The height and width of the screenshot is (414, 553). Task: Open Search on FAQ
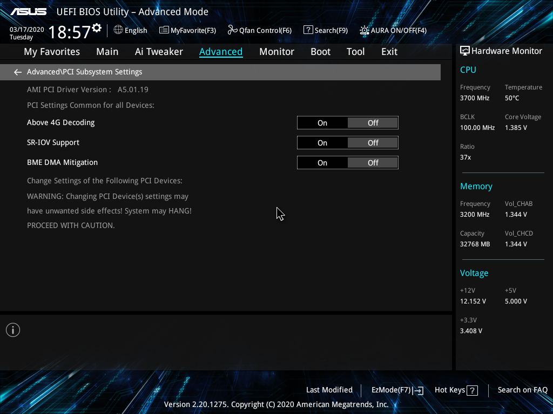[x=522, y=390]
